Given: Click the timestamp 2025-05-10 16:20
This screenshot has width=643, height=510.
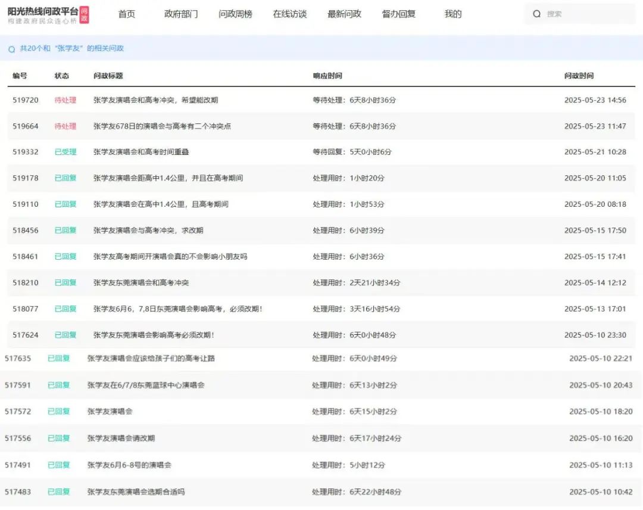Looking at the screenshot, I should click(601, 438).
